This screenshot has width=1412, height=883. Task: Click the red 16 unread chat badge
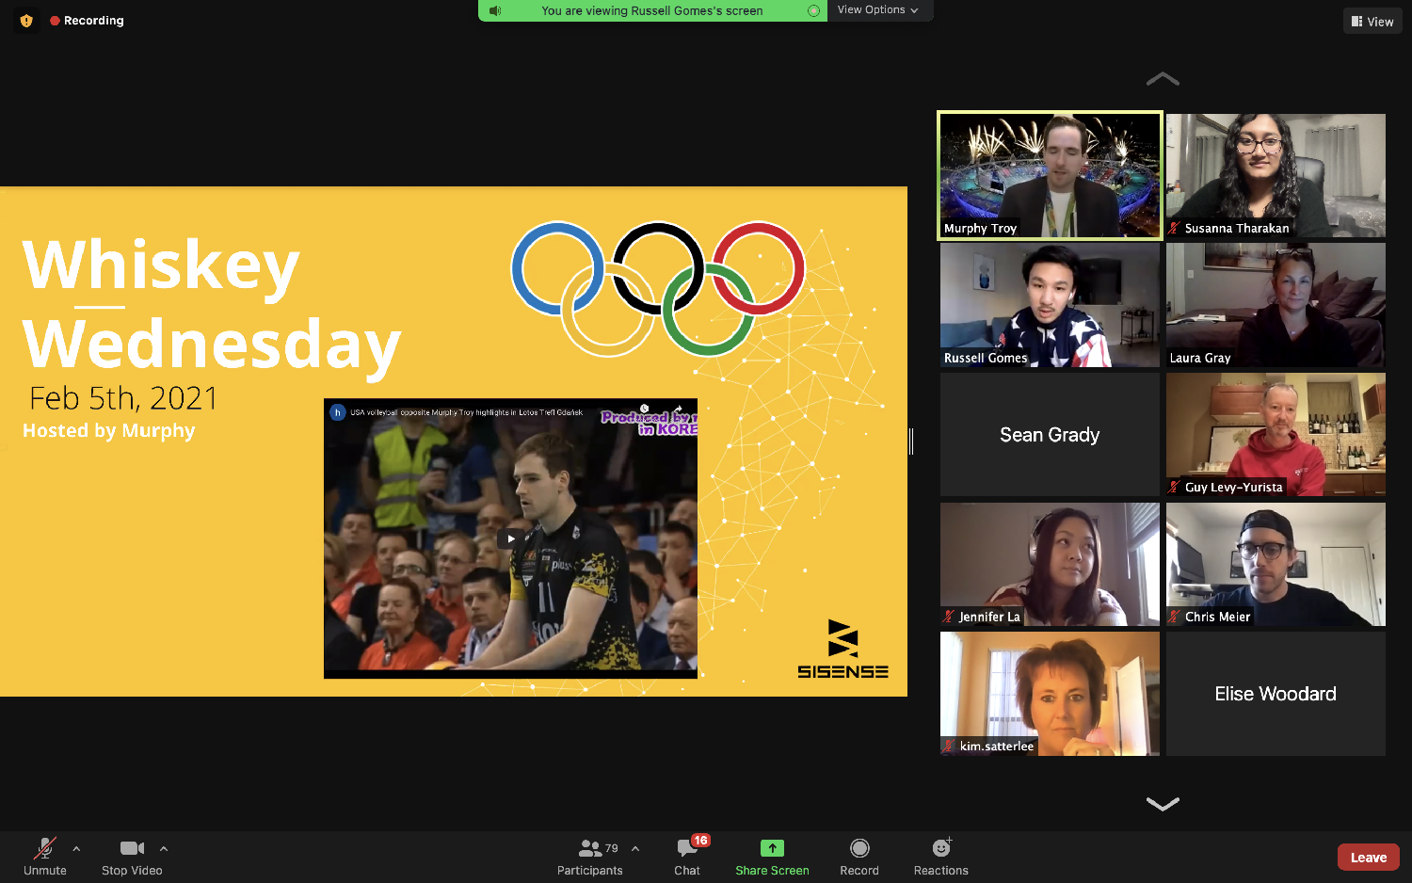[700, 841]
